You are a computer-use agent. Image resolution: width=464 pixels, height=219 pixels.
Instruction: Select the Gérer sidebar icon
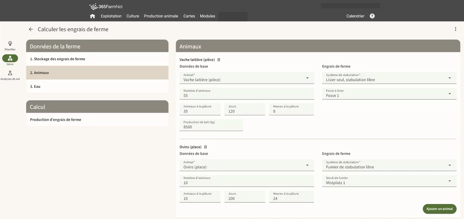tap(10, 59)
